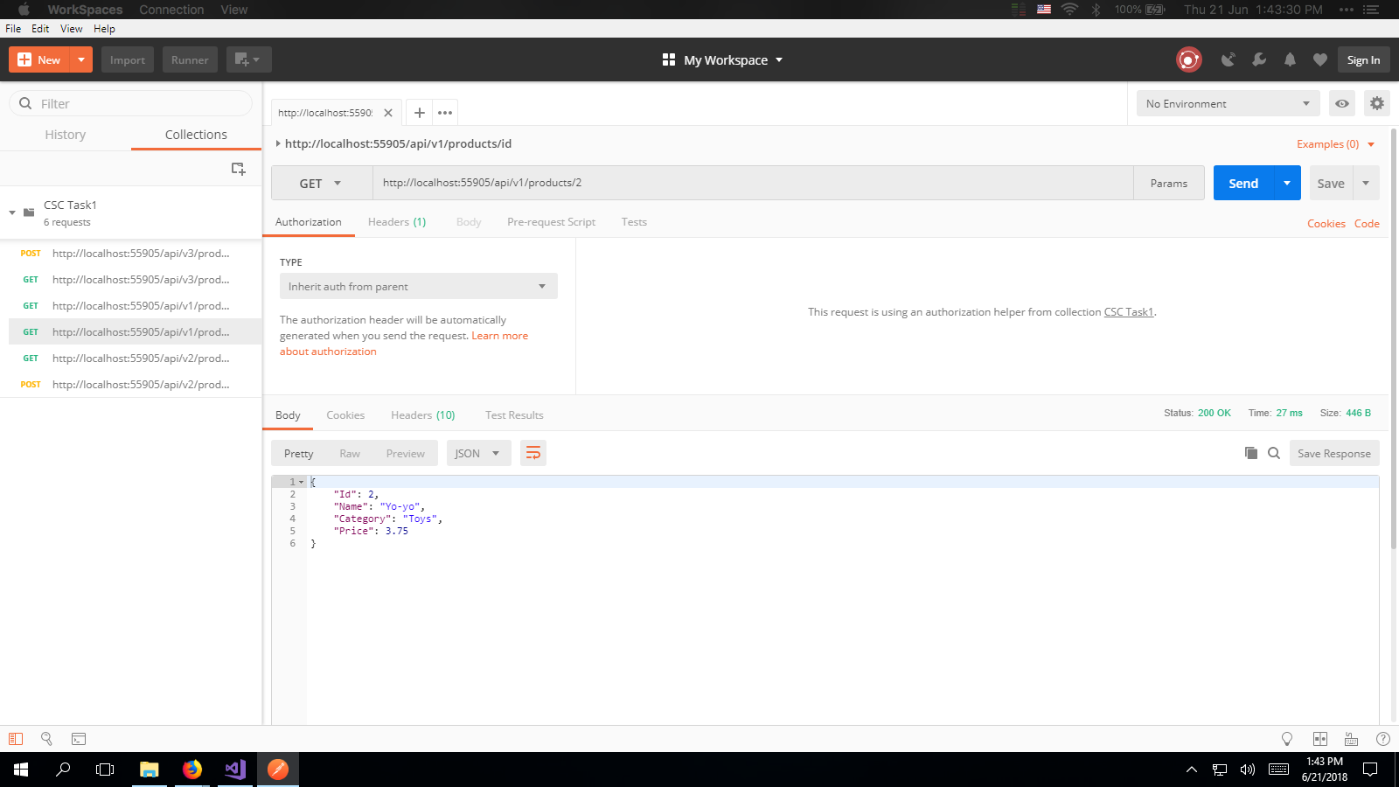
Task: Click the new collection icon in sidebar
Action: pos(238,169)
